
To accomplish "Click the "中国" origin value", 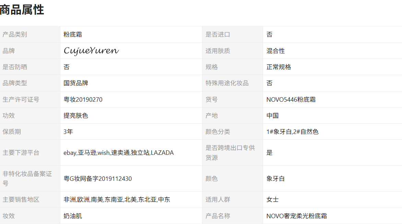I will coord(273,116).
